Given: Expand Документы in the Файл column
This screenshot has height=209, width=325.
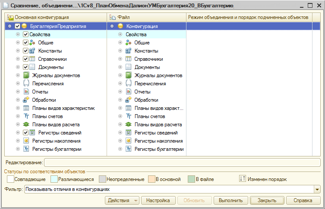Looking at the screenshot, I should point(120,67).
